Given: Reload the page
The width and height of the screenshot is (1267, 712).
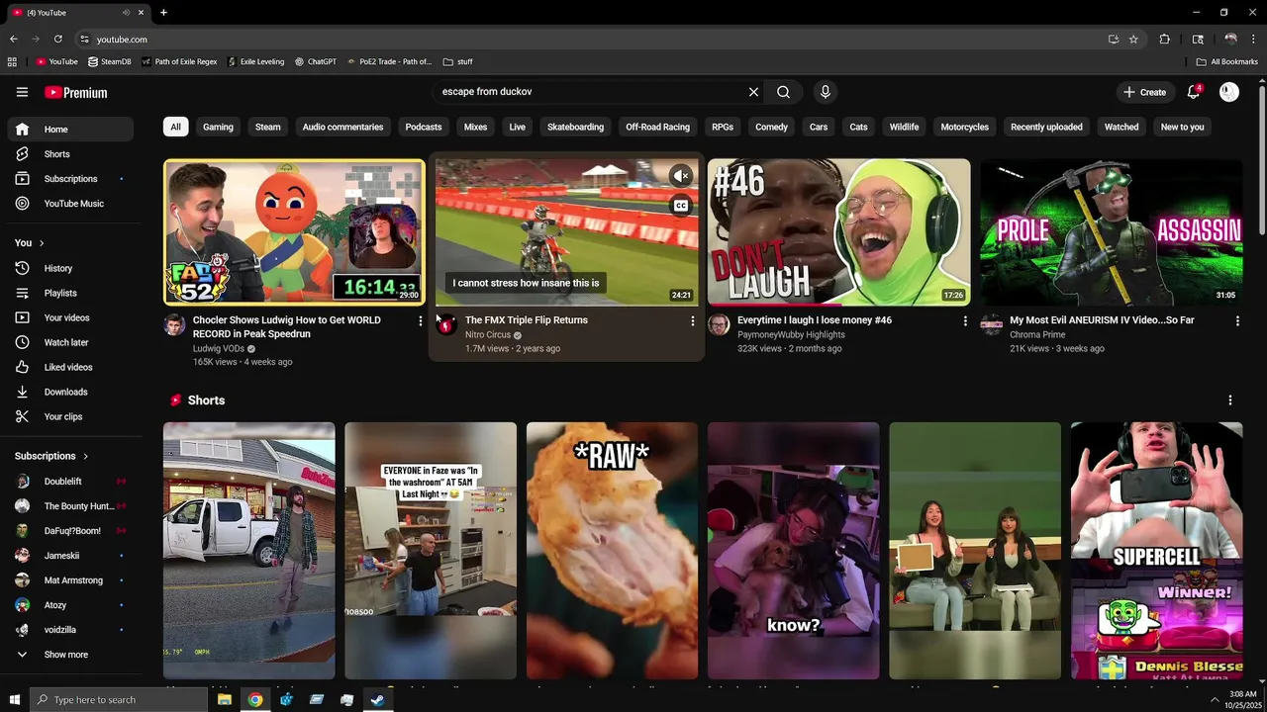Looking at the screenshot, I should point(57,39).
